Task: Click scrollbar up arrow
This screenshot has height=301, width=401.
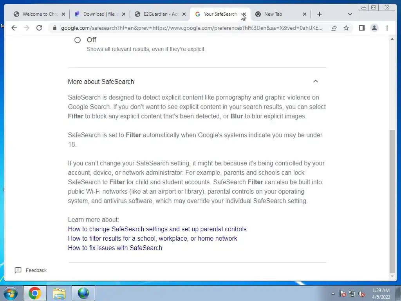Action: tap(392, 39)
